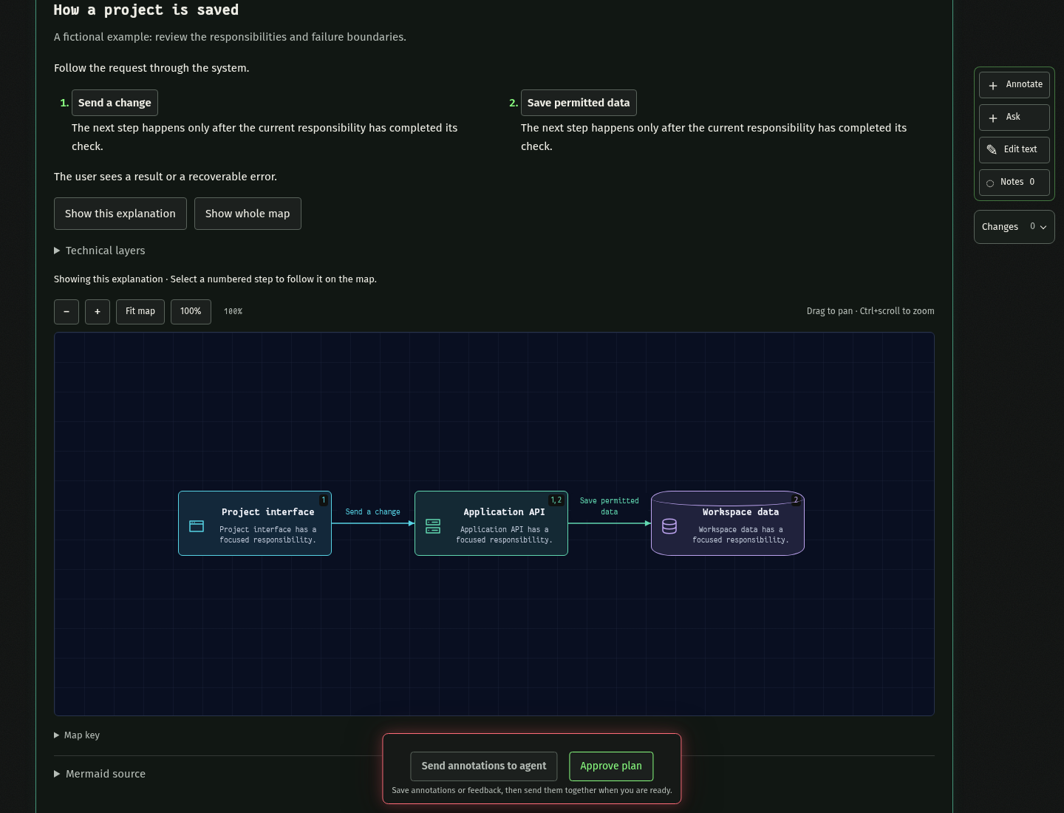
Task: Click the Edit text pencil icon
Action: [x=992, y=150]
